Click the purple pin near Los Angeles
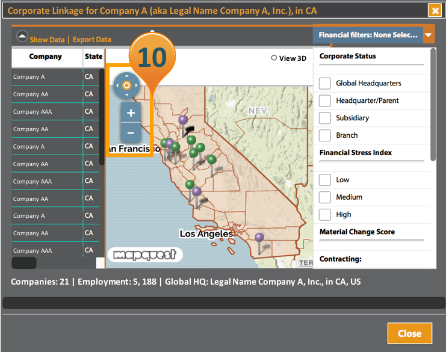The image size is (446, 352). (259, 237)
